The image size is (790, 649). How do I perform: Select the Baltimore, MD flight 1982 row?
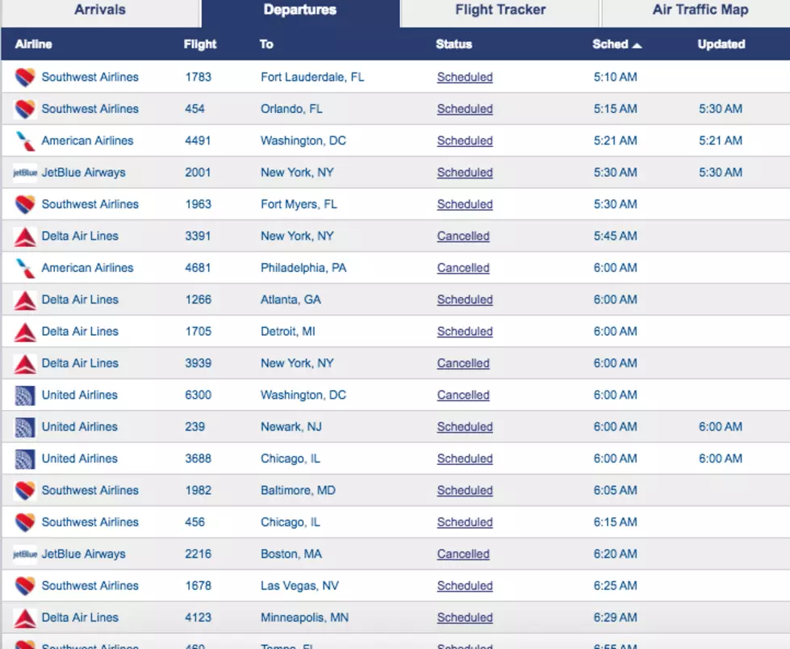point(395,490)
